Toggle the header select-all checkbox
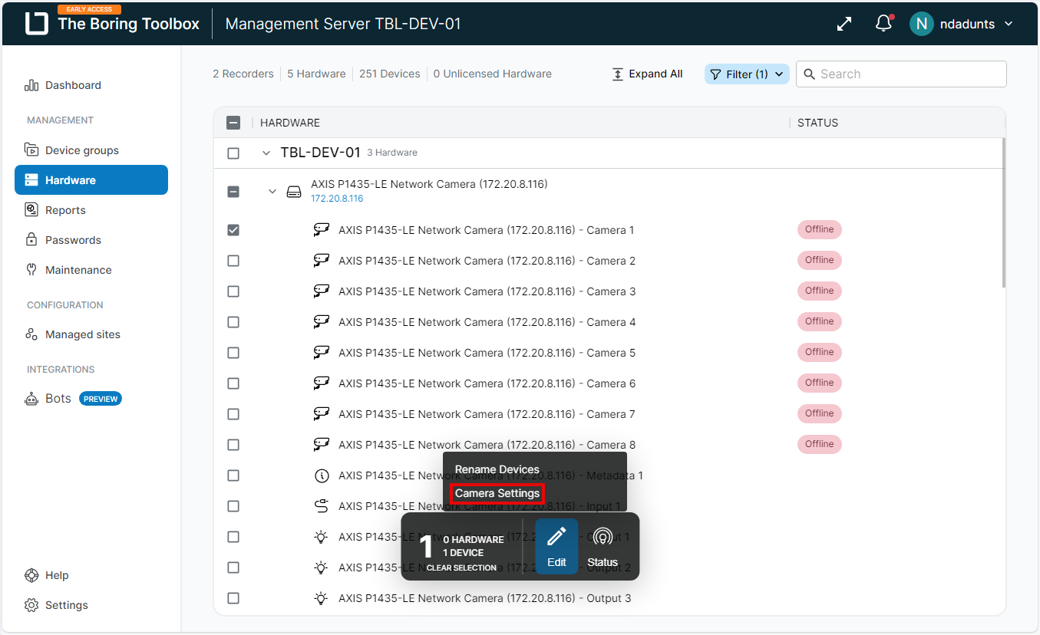The image size is (1040, 635). (233, 123)
